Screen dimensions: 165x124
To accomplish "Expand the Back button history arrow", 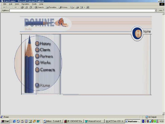I will (x=12, y=7).
